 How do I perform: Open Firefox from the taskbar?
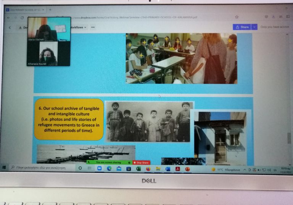tap(148, 169)
